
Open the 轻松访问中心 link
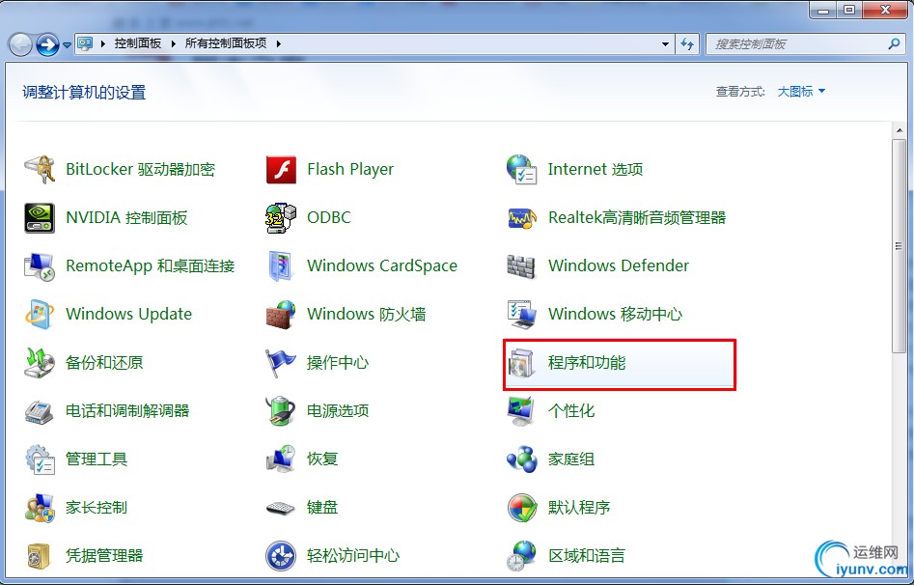coord(353,556)
